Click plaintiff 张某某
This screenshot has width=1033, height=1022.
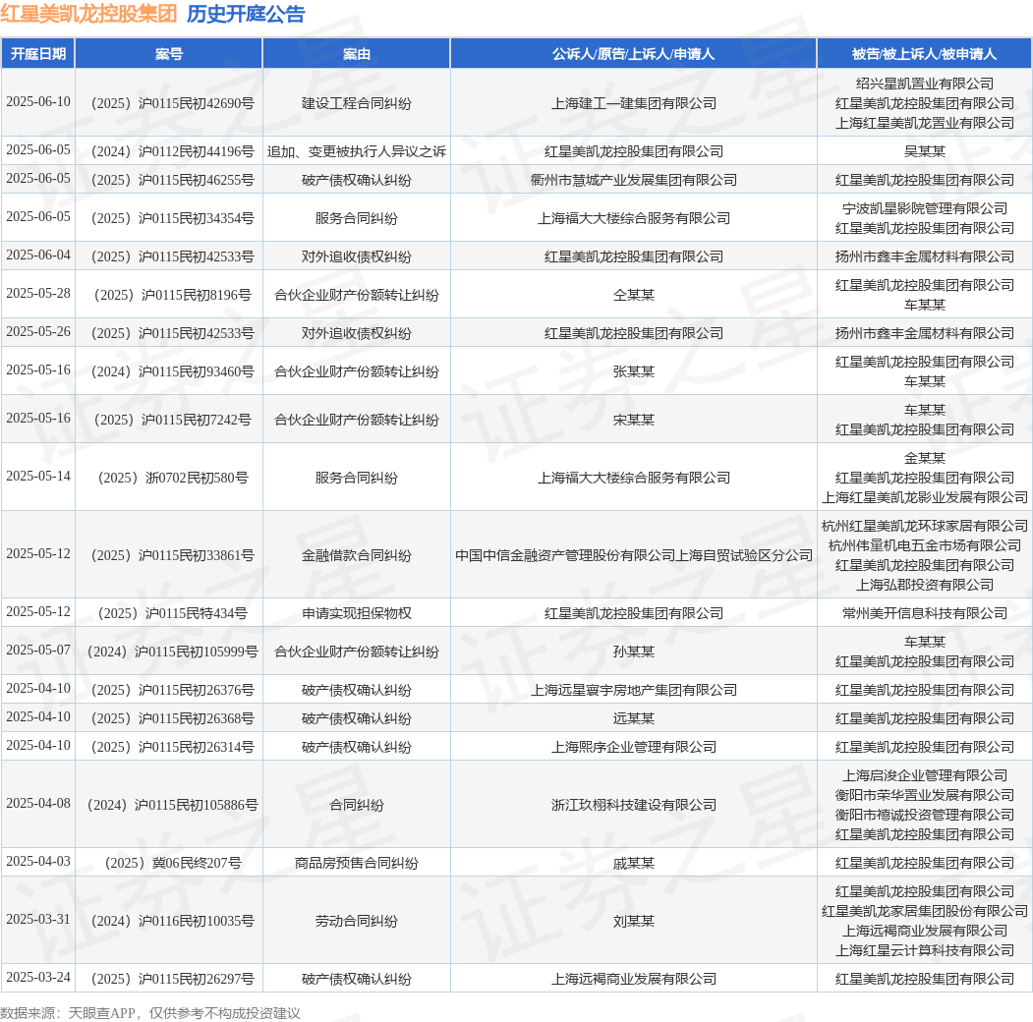coord(634,371)
